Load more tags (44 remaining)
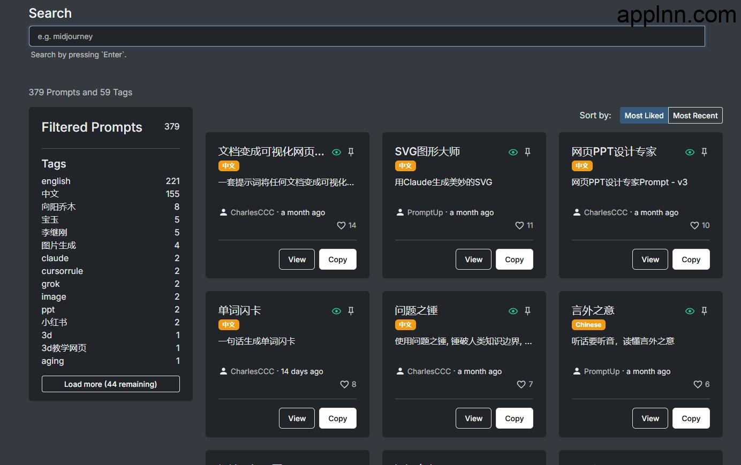This screenshot has width=741, height=465. [111, 384]
